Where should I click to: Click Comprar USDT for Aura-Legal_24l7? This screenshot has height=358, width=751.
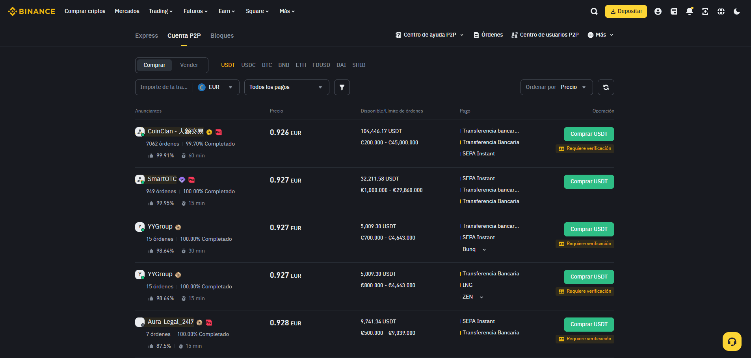click(x=589, y=325)
